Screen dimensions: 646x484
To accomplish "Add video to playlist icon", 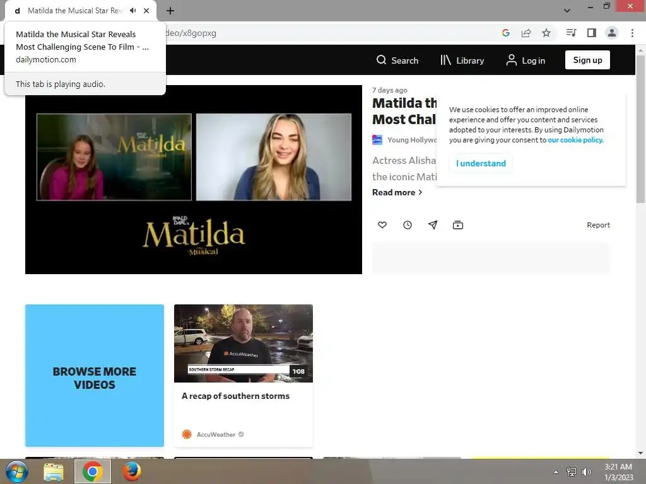I will (x=458, y=225).
